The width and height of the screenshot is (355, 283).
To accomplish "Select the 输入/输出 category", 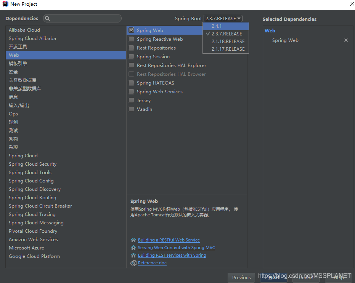I will click(x=66, y=106).
